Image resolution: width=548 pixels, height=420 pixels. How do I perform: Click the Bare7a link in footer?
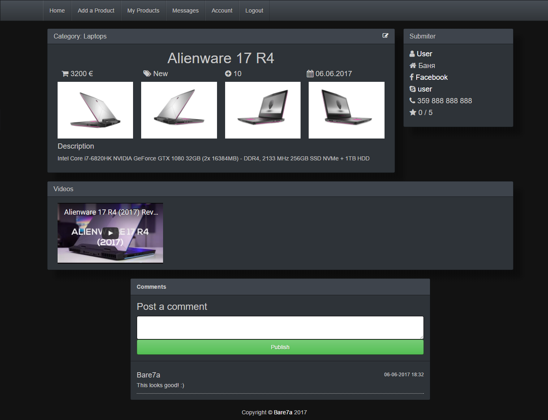tap(283, 412)
